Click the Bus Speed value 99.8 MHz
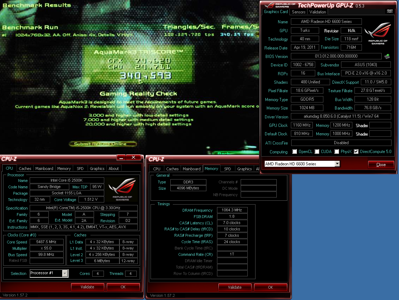This screenshot has width=399, height=300. [46, 254]
